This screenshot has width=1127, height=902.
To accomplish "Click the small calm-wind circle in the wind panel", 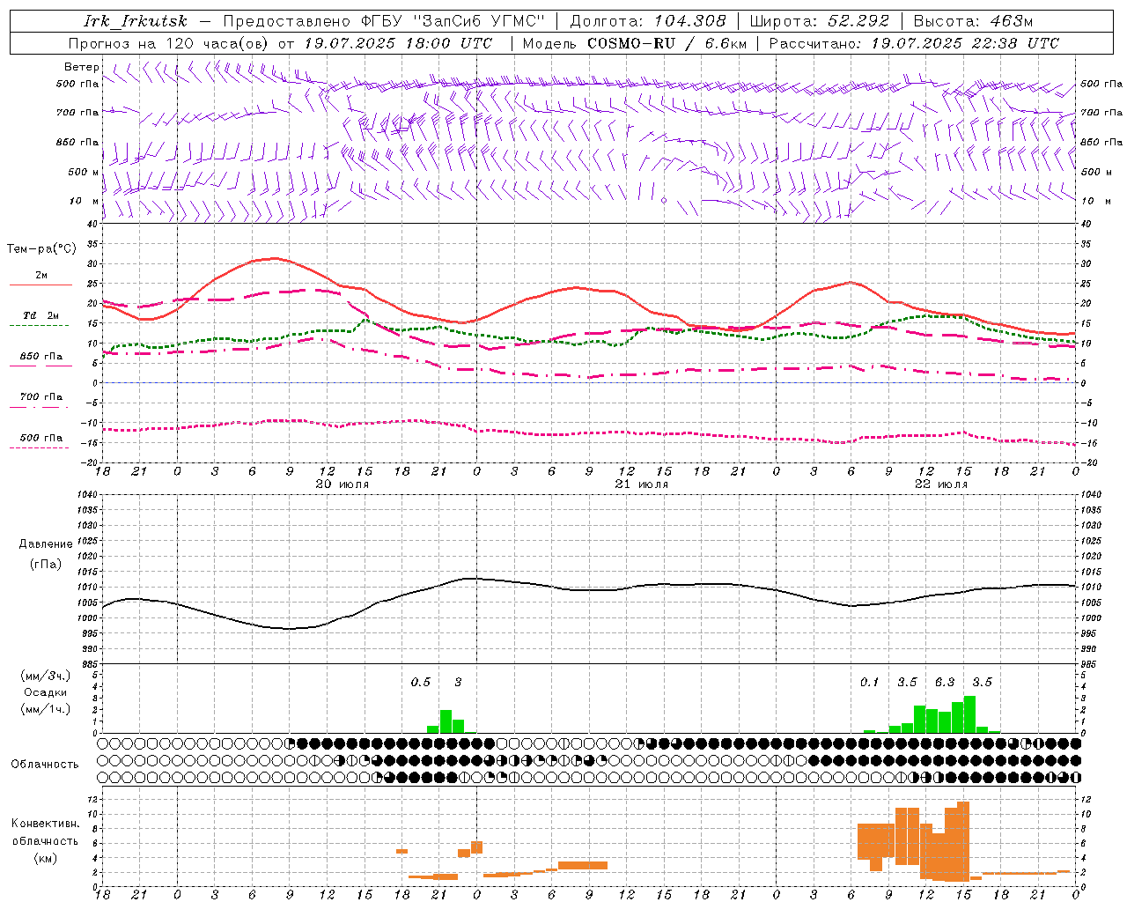I will point(664,201).
